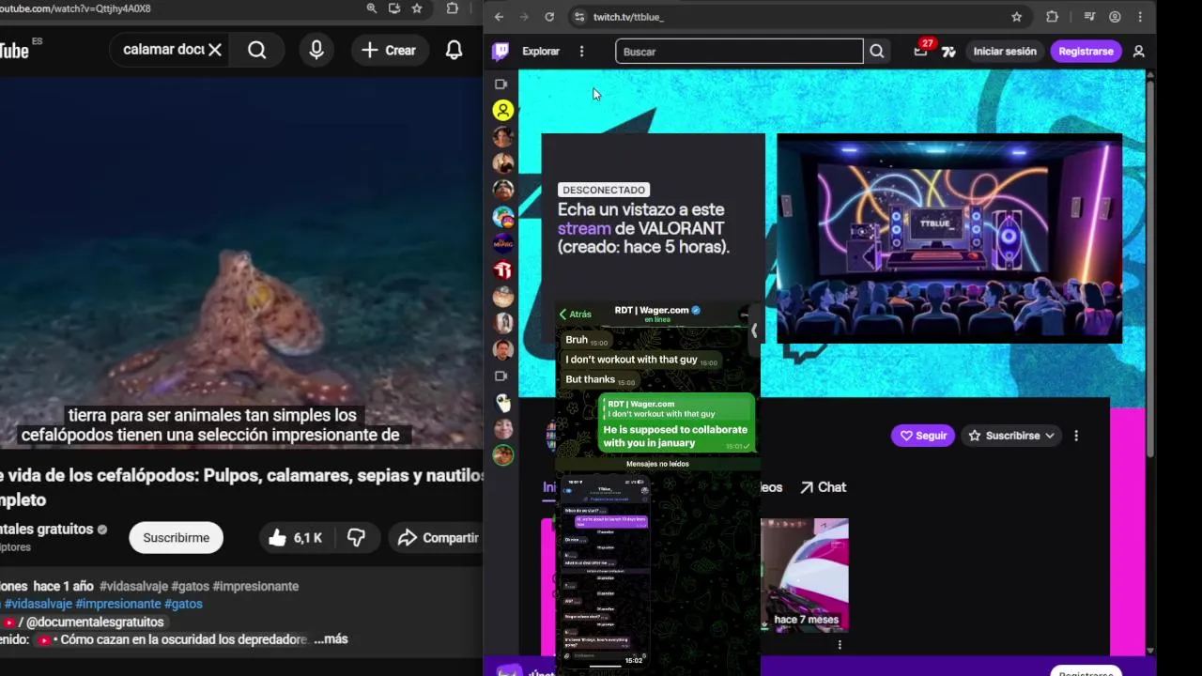Bookmark the Twitch page with star icon
The image size is (1202, 676).
(1016, 17)
